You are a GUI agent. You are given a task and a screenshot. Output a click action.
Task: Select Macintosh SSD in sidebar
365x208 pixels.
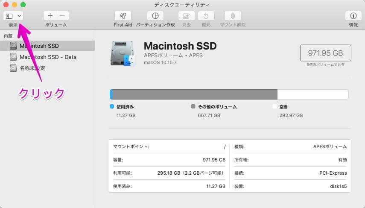[47, 46]
